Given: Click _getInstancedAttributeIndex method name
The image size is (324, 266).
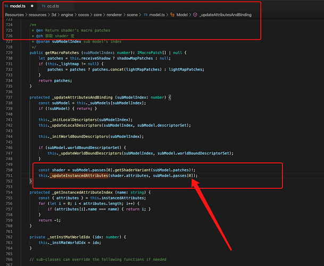Looking at the screenshot, I should 82,193.
